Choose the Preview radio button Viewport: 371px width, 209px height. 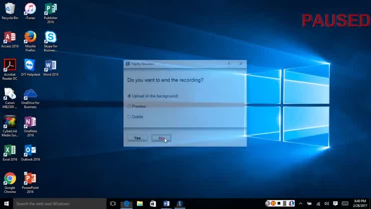coord(129,107)
